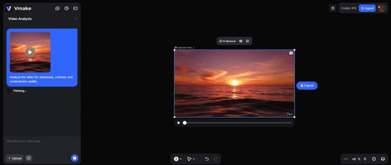Image resolution: width=391 pixels, height=165 pixels.
Task: Open the pointer tool dropdown
Action: point(191,159)
